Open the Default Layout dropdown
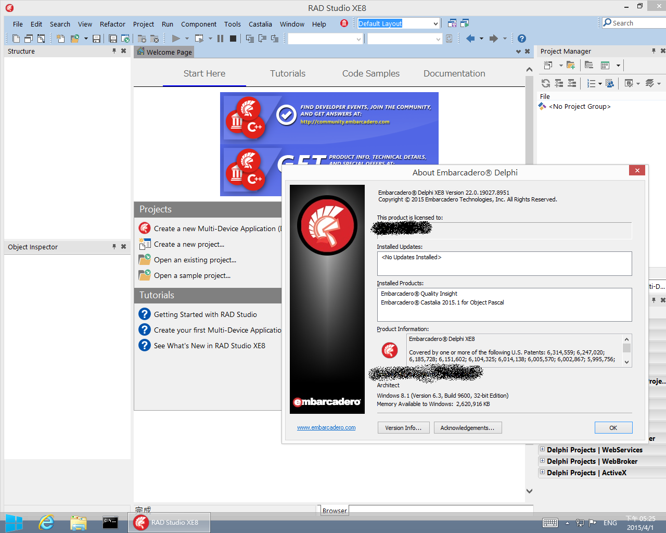 [x=436, y=23]
